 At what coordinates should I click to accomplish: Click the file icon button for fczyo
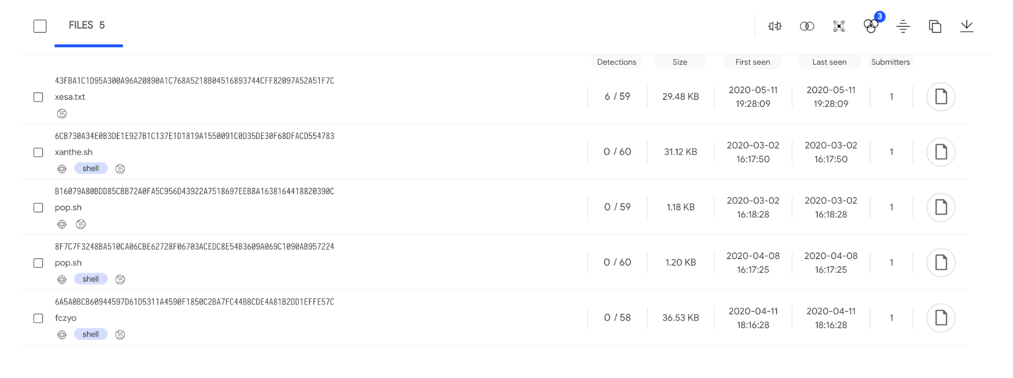941,318
